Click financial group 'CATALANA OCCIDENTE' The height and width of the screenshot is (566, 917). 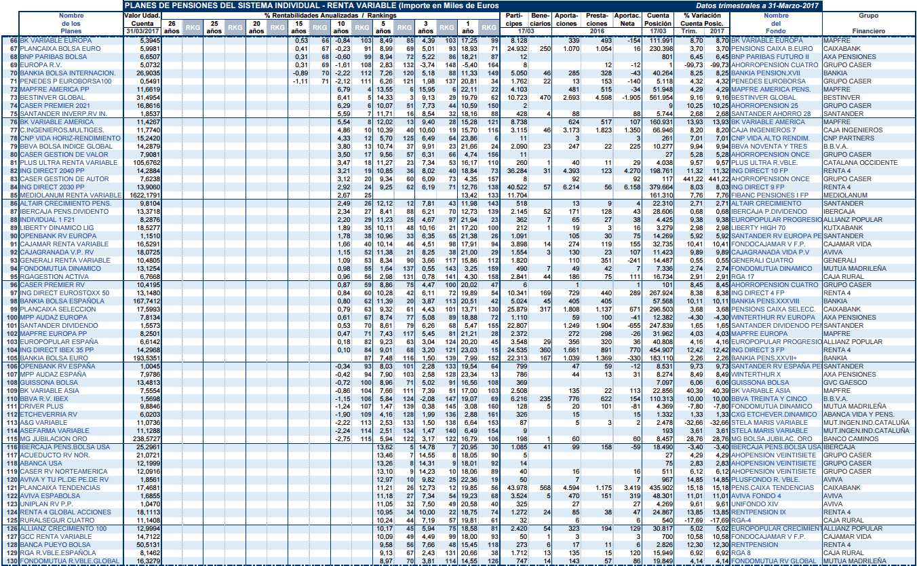(859, 163)
